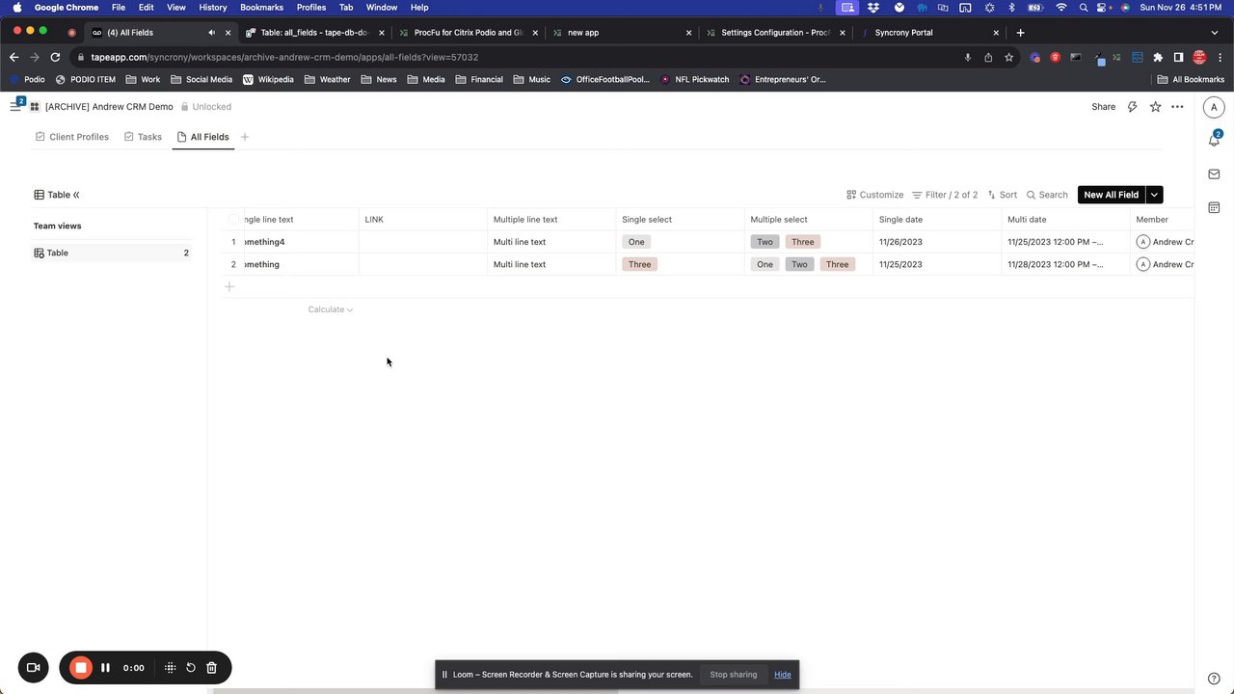This screenshot has width=1234, height=694.
Task: Click the LINK column header
Action: click(423, 220)
